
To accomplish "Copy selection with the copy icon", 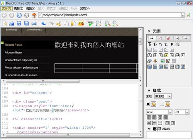I will coord(66,24).
